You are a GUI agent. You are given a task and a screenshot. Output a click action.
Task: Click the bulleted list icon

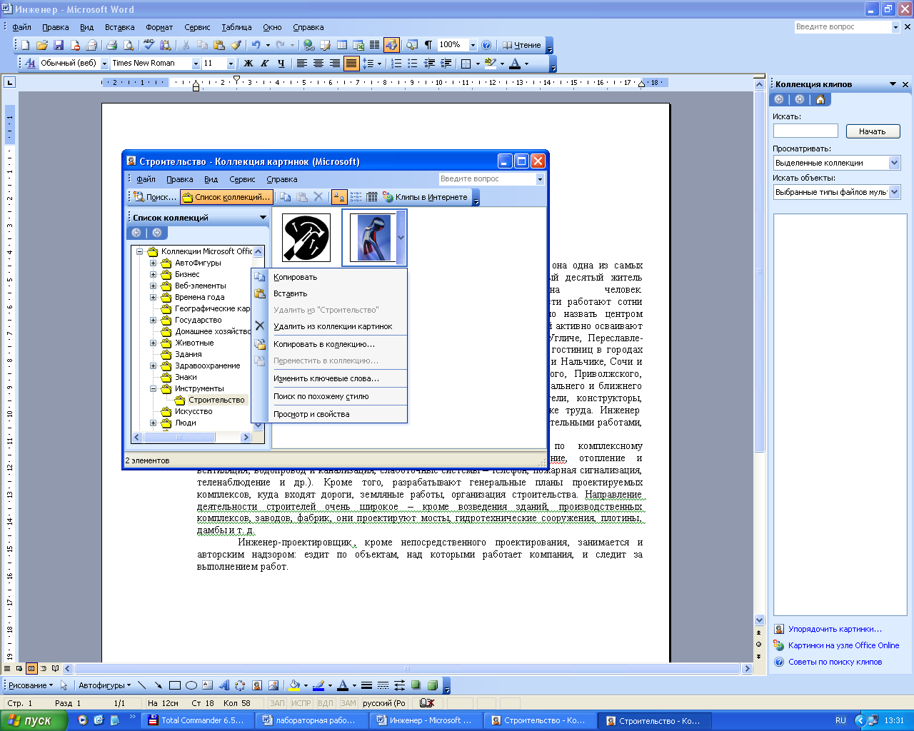coord(413,64)
